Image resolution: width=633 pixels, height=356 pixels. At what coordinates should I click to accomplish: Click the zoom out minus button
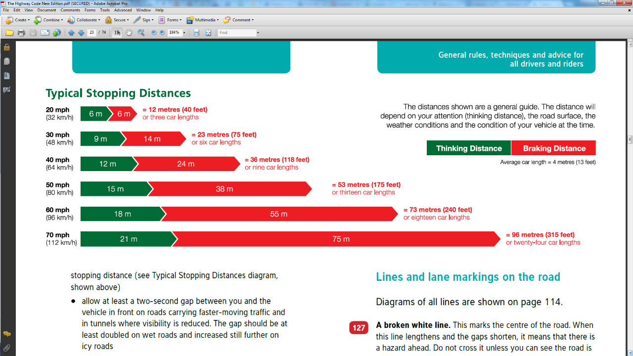click(x=153, y=33)
